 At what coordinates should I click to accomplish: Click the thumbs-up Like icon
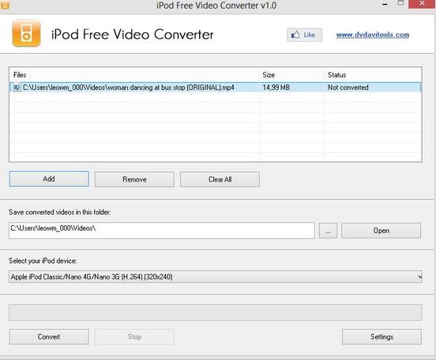point(295,35)
